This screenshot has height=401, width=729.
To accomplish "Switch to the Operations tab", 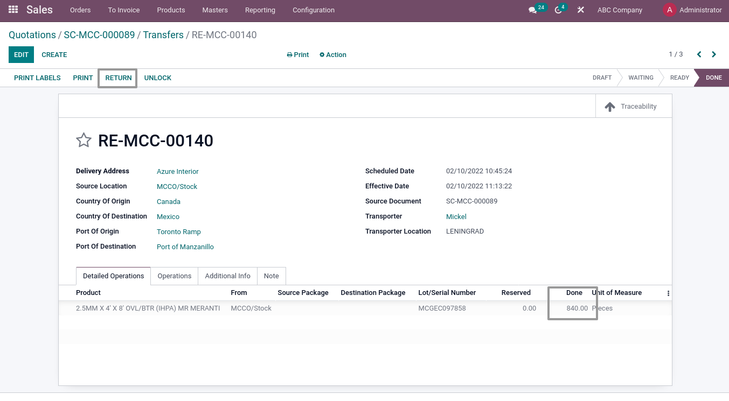I will click(x=174, y=276).
